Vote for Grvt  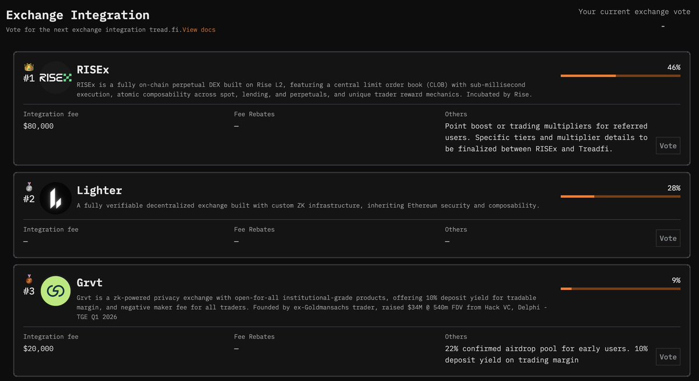tap(668, 357)
